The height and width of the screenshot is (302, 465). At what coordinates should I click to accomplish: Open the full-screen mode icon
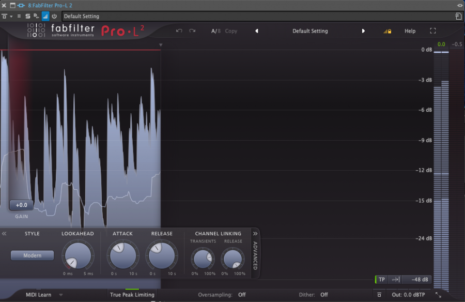click(x=433, y=31)
